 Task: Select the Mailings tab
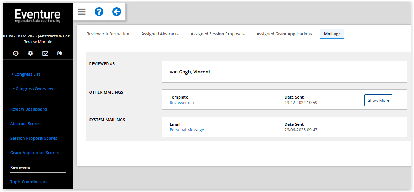(332, 33)
